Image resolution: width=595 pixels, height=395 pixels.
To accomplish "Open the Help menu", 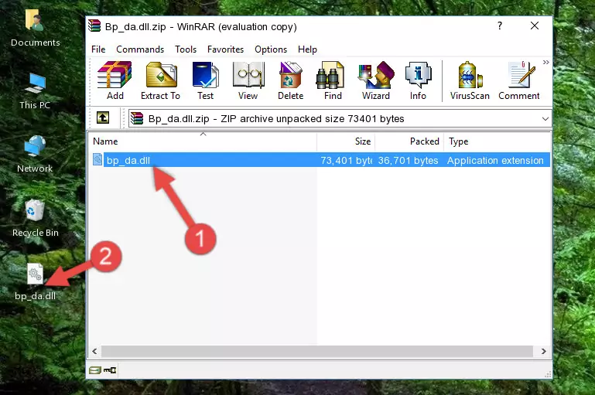I will tap(307, 49).
